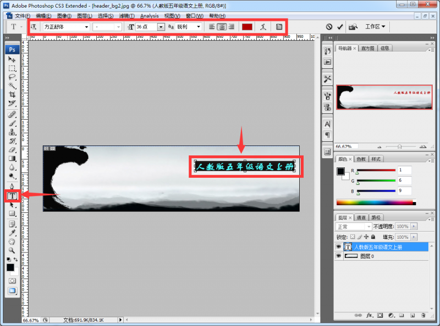Open the font size dropdown arrow
Screen dimensions: 440x326
click(161, 27)
